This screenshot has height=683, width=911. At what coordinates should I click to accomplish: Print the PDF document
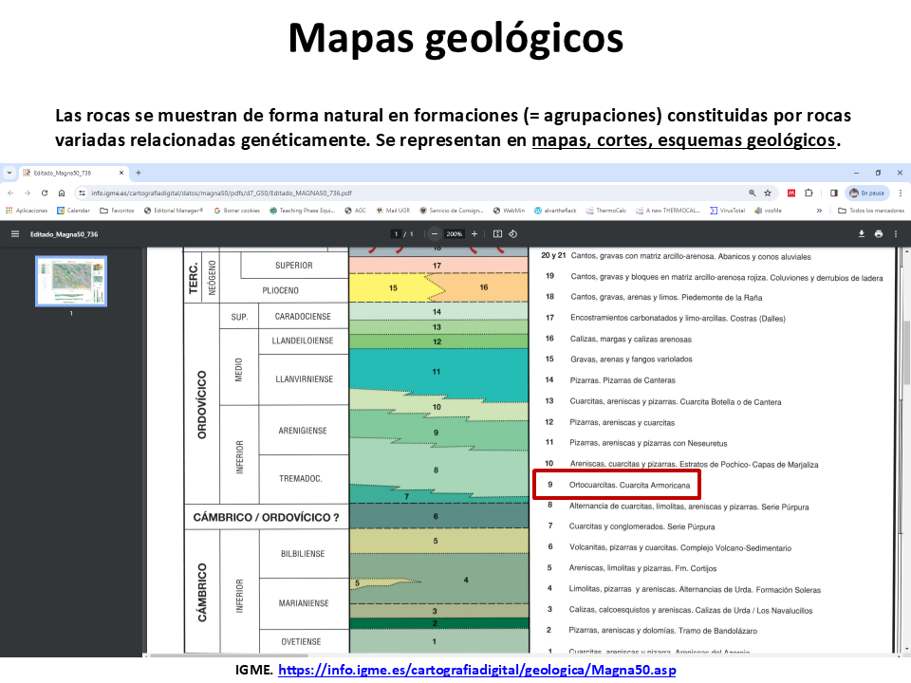(879, 233)
